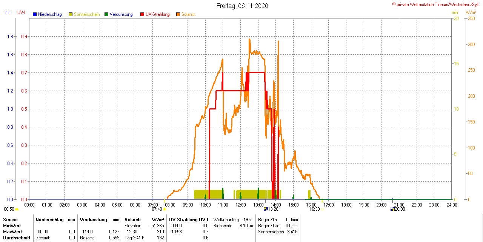
Task: Click the Verdunstung column header in the table
Action: pos(93,219)
